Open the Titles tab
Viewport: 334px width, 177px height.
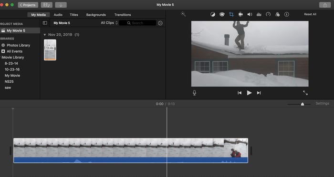pyautogui.click(x=74, y=15)
